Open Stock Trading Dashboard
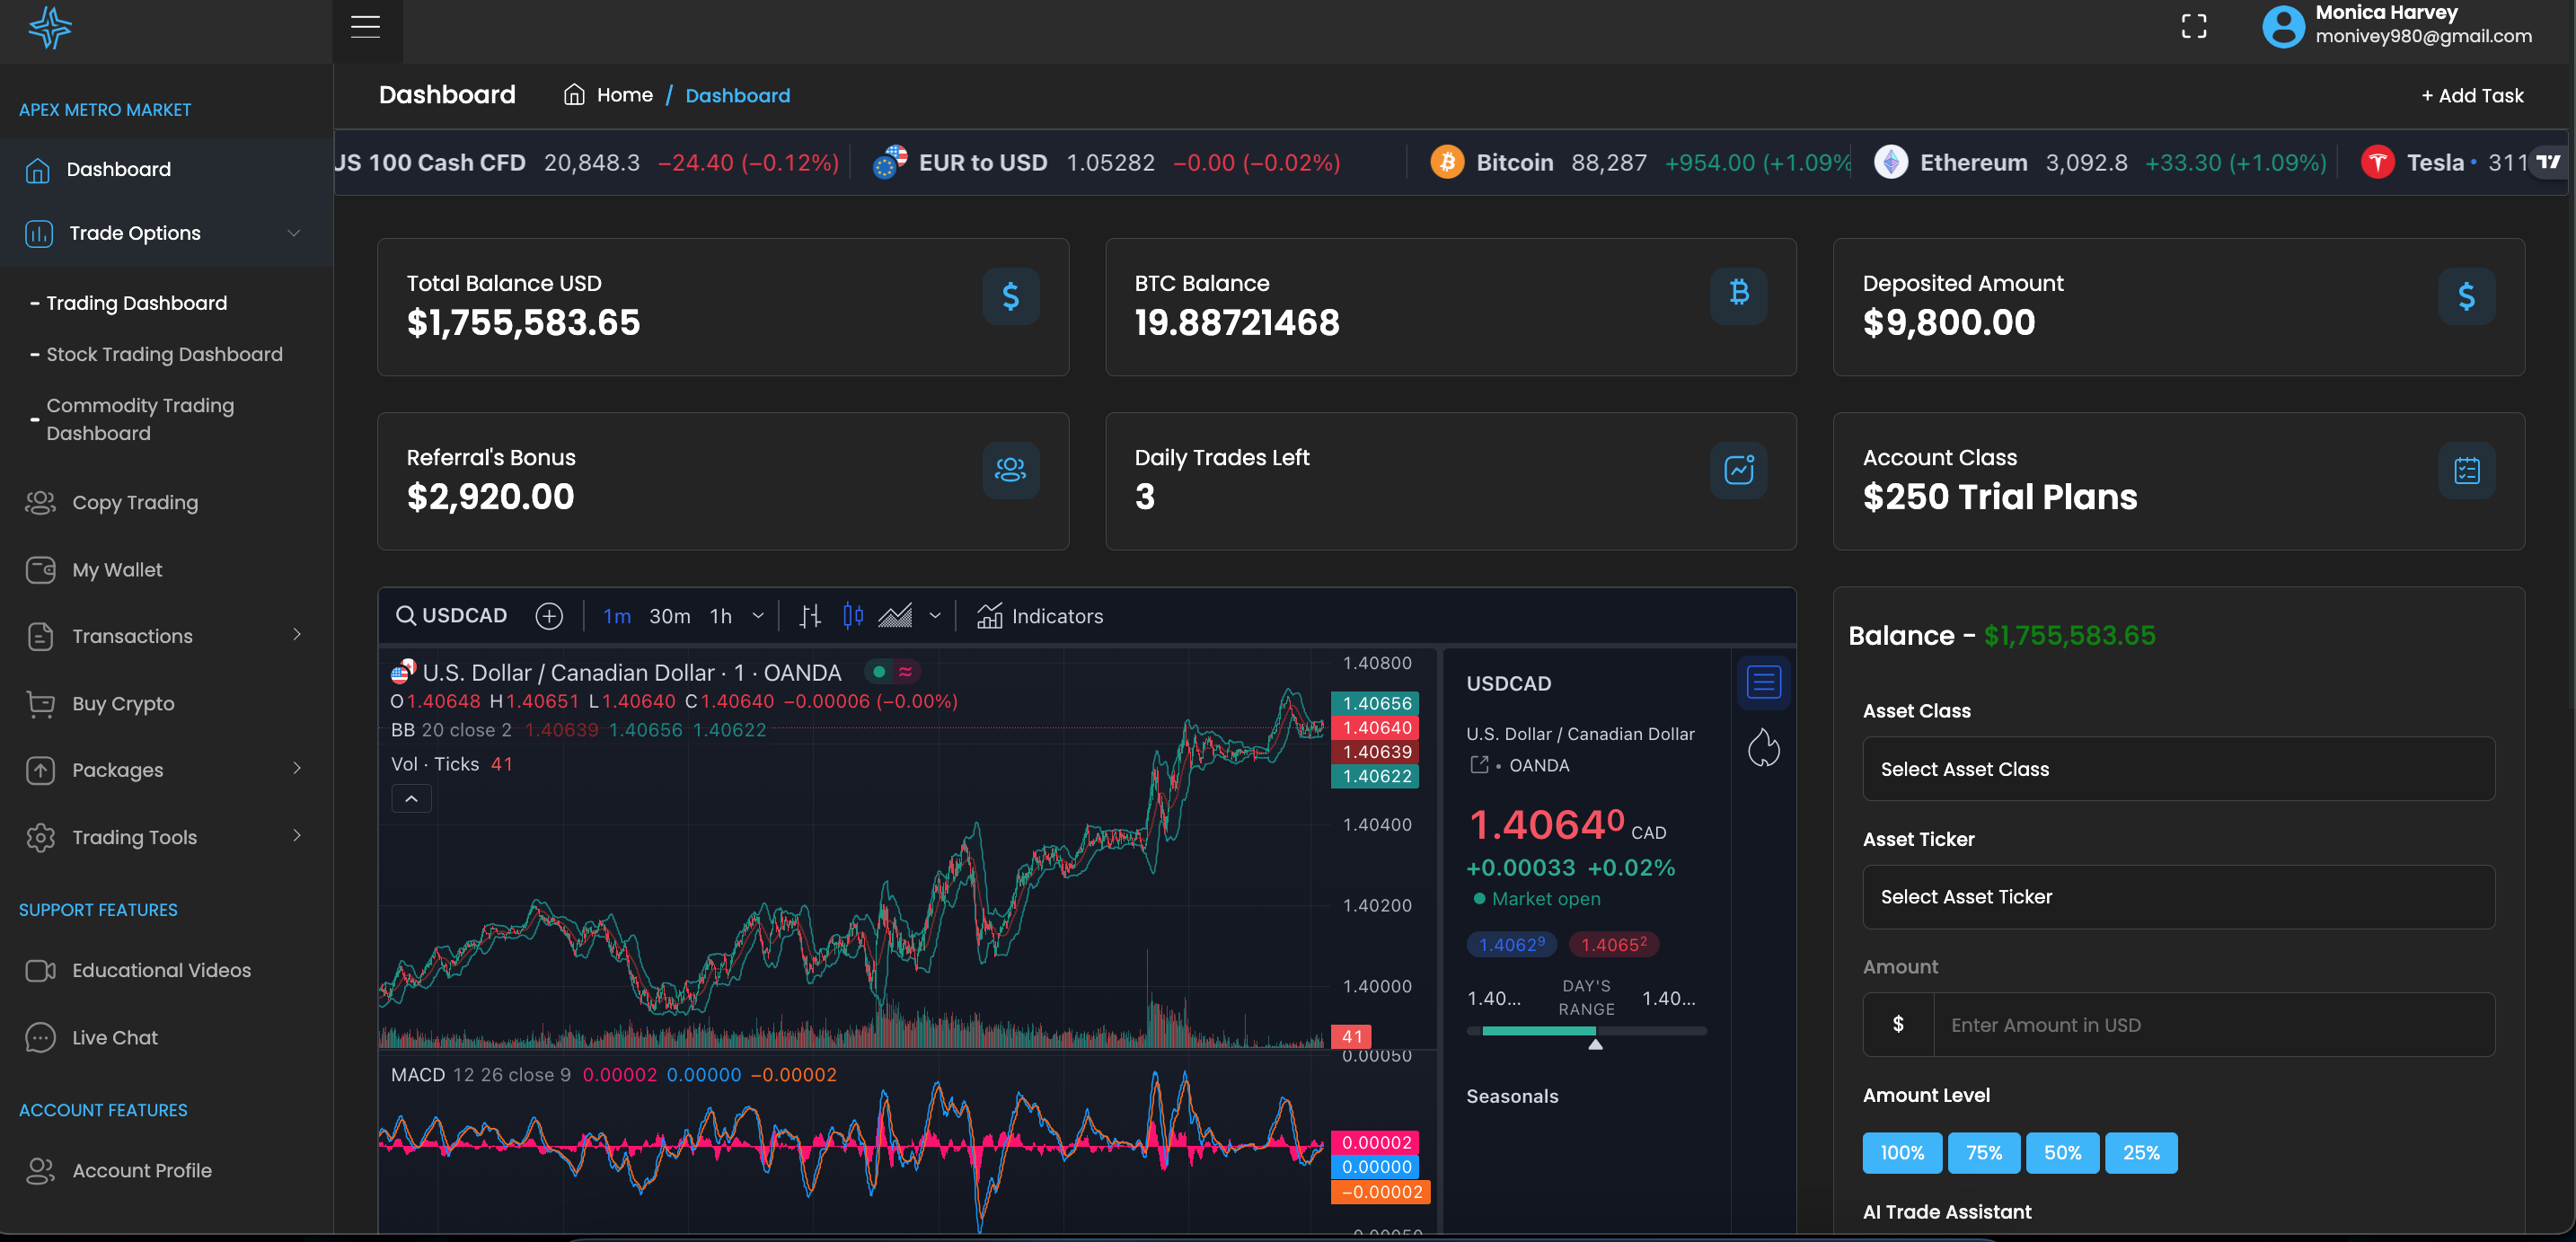Screen dimensions: 2576x1242 pyautogui.click(x=164, y=354)
